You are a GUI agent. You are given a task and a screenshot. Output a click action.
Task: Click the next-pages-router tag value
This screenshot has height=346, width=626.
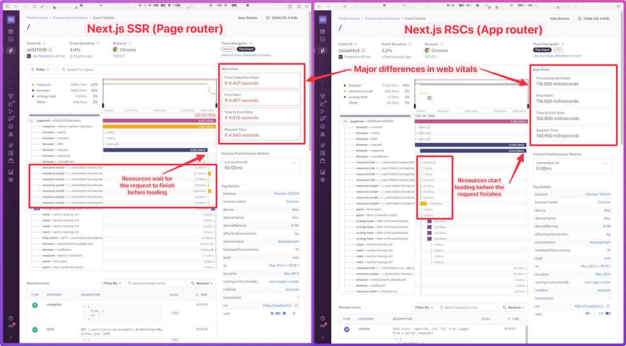pos(284,281)
